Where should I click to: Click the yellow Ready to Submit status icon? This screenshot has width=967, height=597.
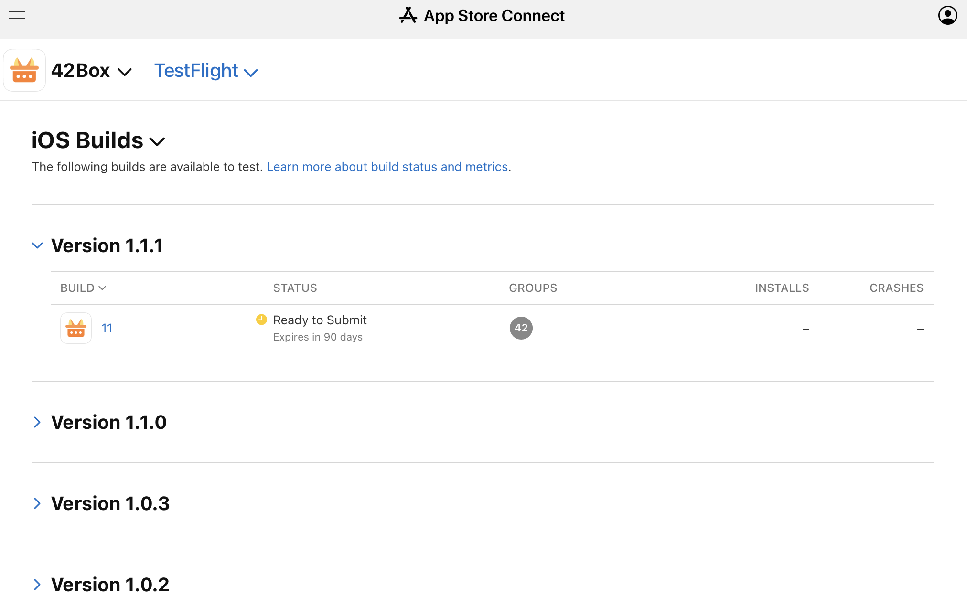point(261,320)
